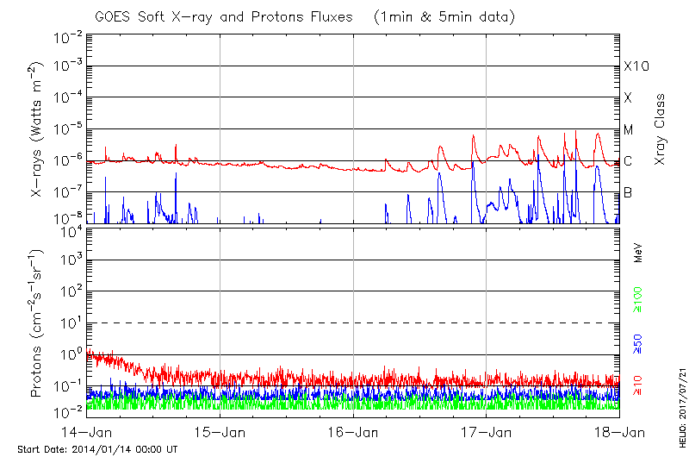Click the vertical 'Xray Class' axis title
The image size is (689, 457).
(661, 129)
